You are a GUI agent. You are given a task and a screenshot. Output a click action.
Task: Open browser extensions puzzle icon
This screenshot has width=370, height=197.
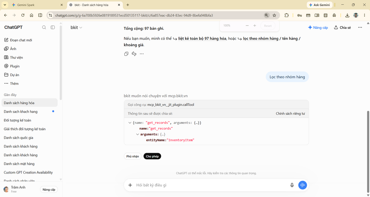coord(287,15)
